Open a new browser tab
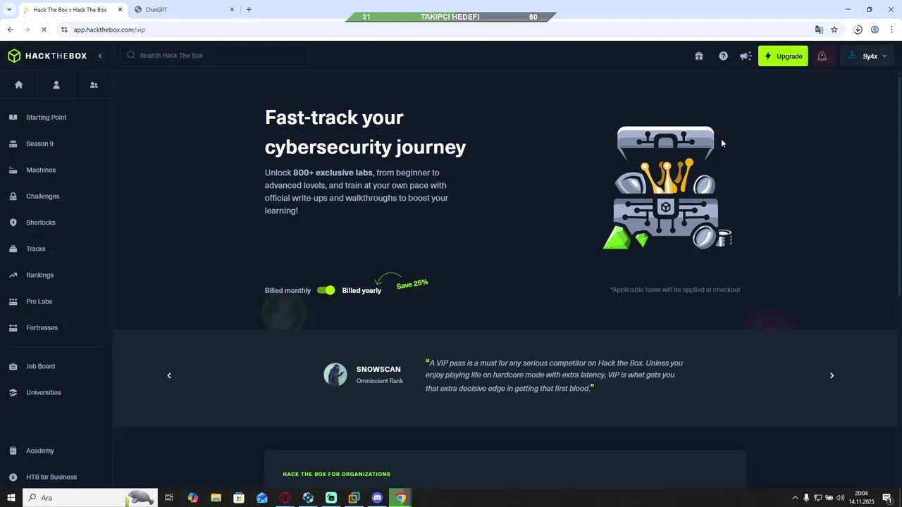 coord(249,10)
